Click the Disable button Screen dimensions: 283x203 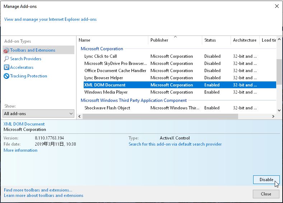tap(266, 180)
